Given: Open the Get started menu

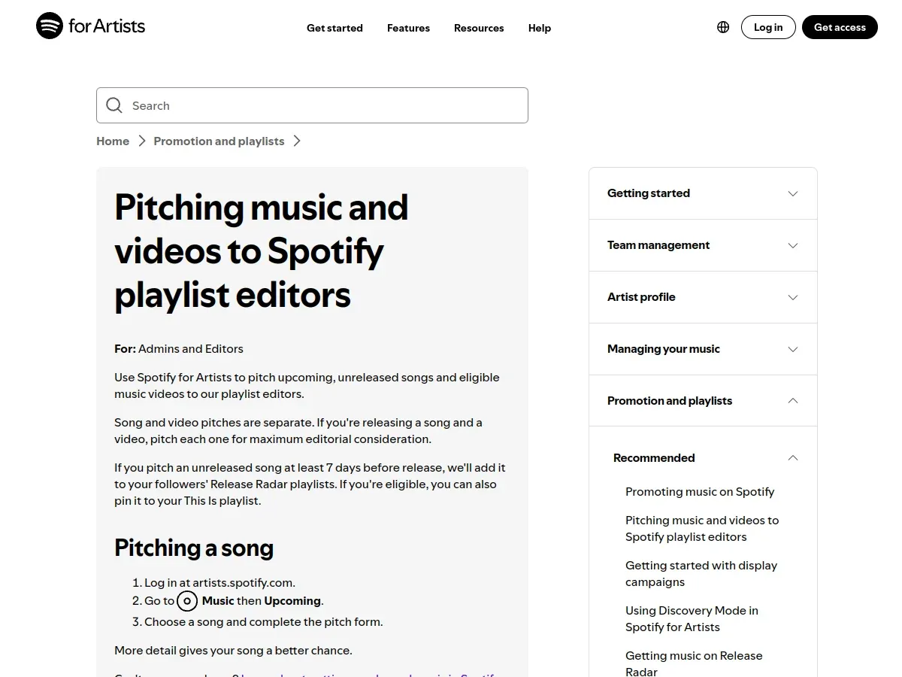Looking at the screenshot, I should tap(334, 28).
